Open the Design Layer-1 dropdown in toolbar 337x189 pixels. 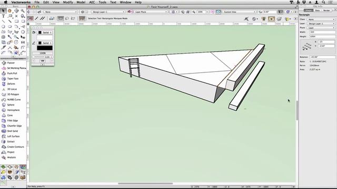point(108,12)
